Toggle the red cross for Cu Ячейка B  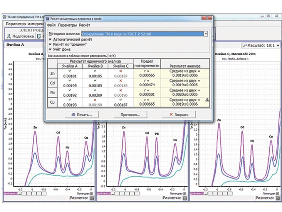(x=95, y=100)
